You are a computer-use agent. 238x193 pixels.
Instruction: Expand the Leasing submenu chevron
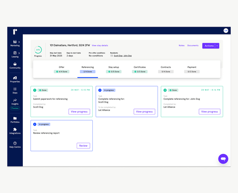coord(19,53)
